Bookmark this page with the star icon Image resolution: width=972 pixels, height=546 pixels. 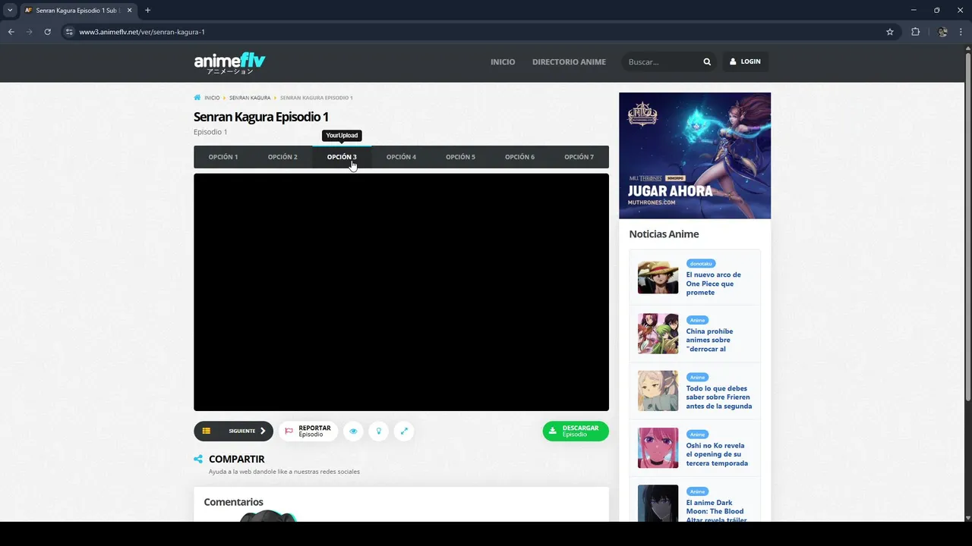tap(890, 32)
